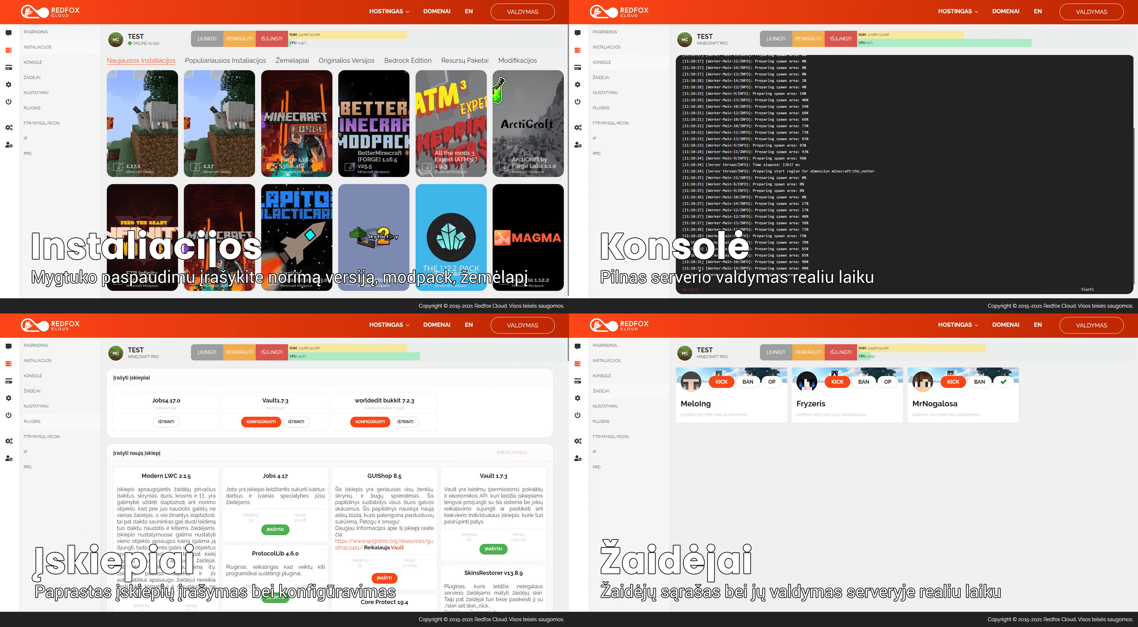Viewport: 1138px width, 627px height.
Task: Click the credit card sidebar icon in Konsolė panel
Action: [x=578, y=68]
